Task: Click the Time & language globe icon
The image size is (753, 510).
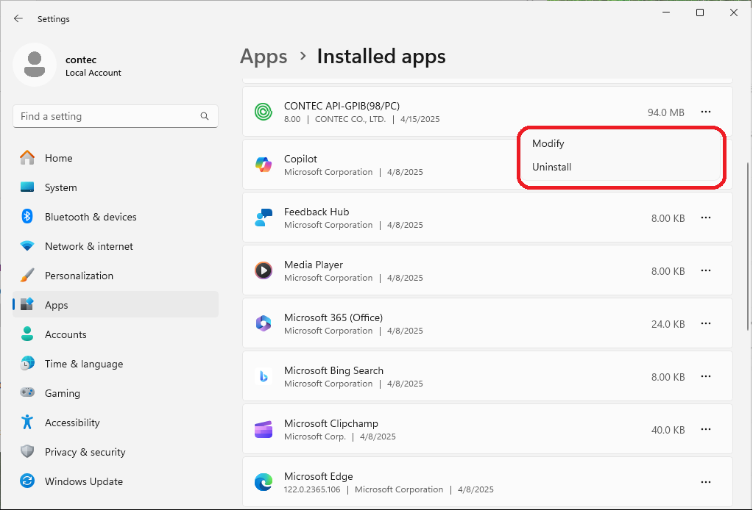Action: pos(27,363)
